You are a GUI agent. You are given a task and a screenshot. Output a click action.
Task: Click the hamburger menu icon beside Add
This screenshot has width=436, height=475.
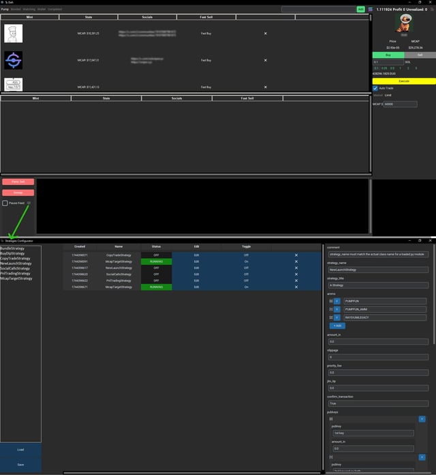pyautogui.click(x=370, y=10)
